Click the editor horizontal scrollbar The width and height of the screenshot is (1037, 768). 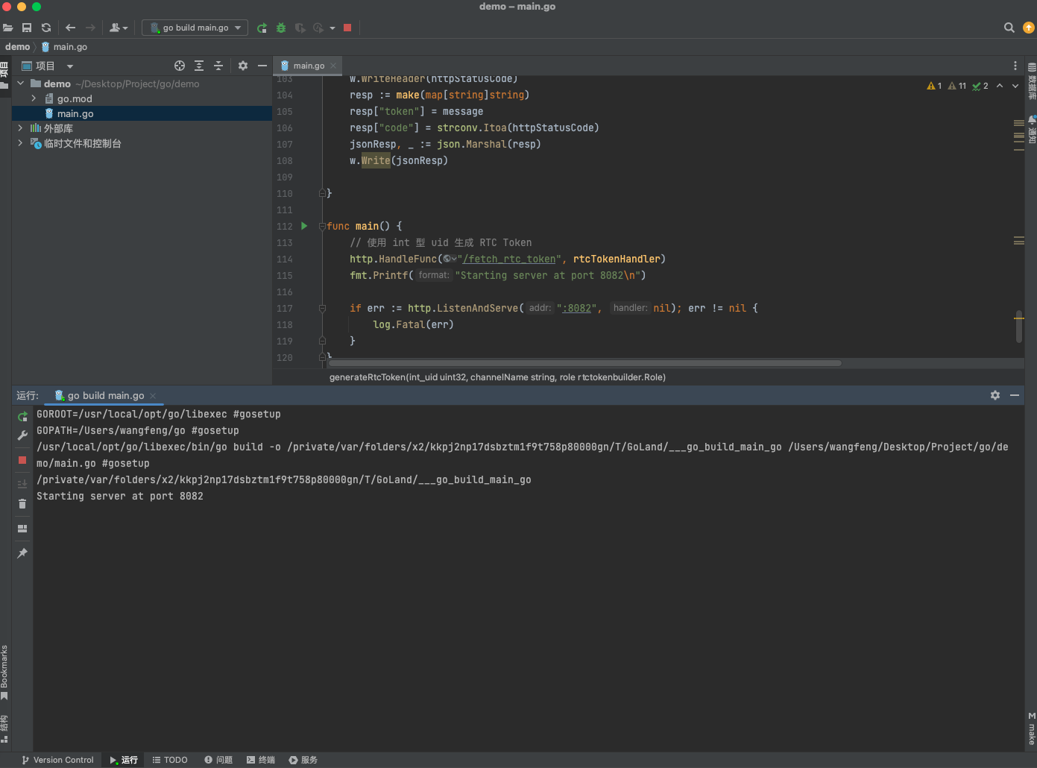[585, 363]
